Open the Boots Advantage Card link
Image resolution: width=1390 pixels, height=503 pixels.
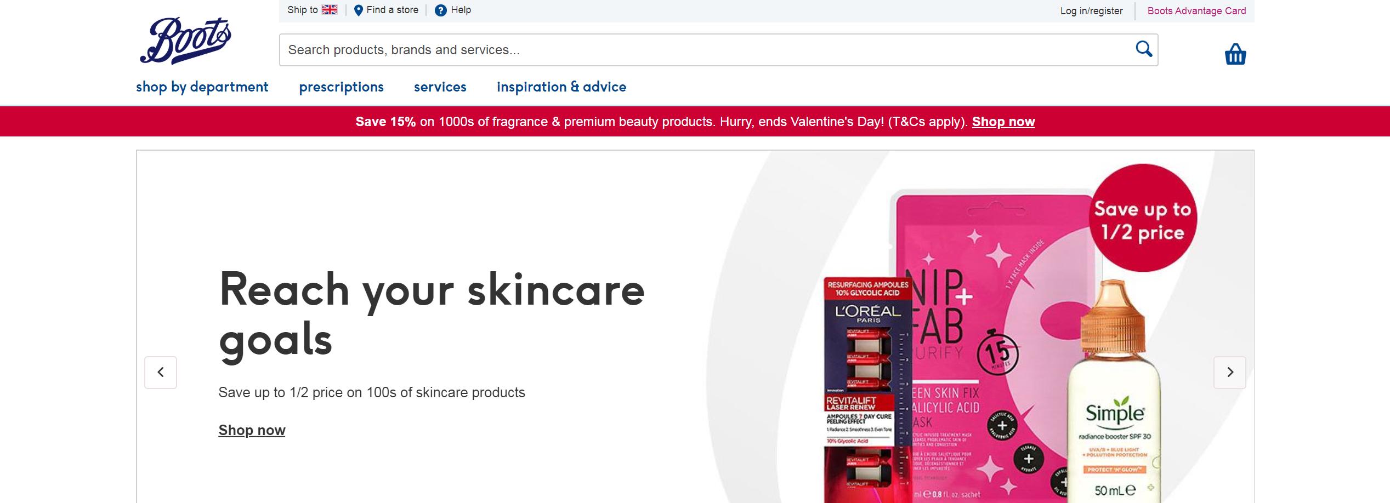pyautogui.click(x=1196, y=11)
